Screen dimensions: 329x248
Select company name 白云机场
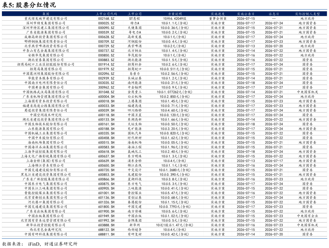(135, 96)
